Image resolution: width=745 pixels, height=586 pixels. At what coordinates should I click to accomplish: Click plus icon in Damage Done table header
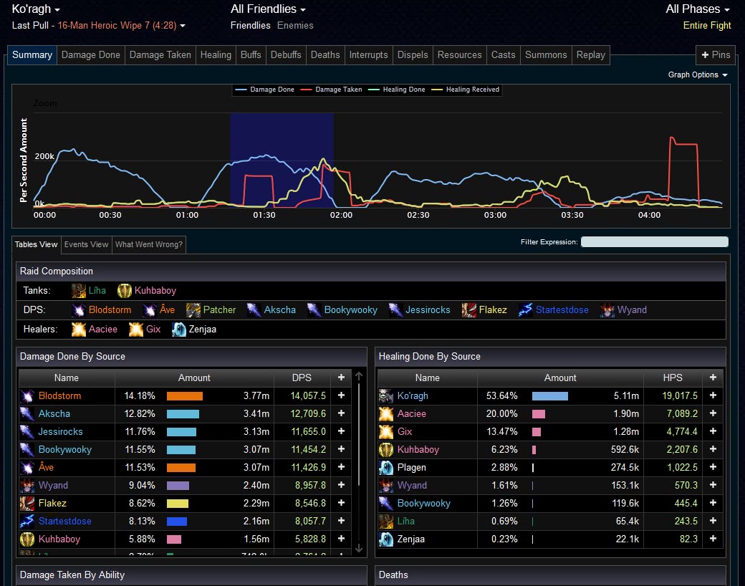[x=341, y=378]
